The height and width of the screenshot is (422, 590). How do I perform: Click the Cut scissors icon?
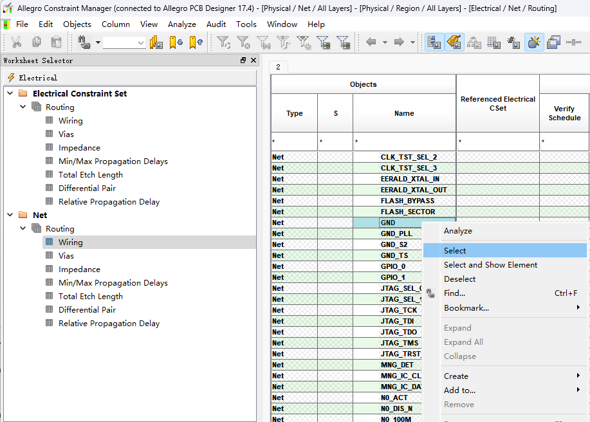pos(16,42)
